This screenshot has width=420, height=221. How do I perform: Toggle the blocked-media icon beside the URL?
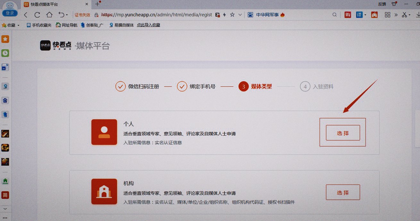(218, 15)
